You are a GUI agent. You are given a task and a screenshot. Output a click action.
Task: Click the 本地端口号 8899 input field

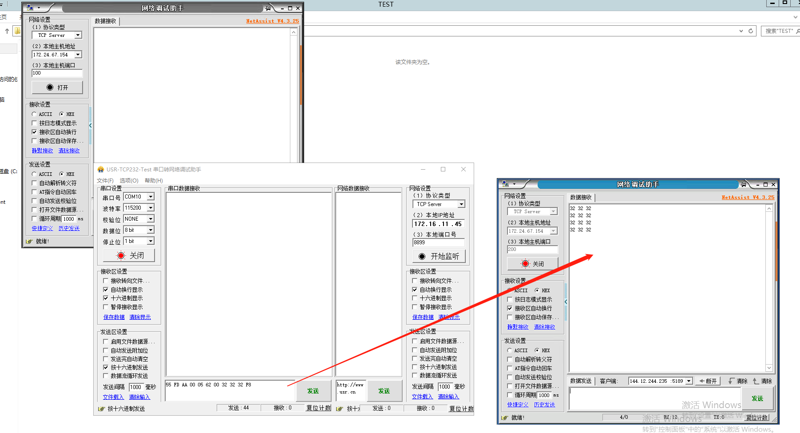(x=438, y=242)
